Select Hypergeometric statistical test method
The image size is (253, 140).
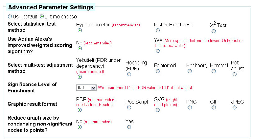(80, 30)
